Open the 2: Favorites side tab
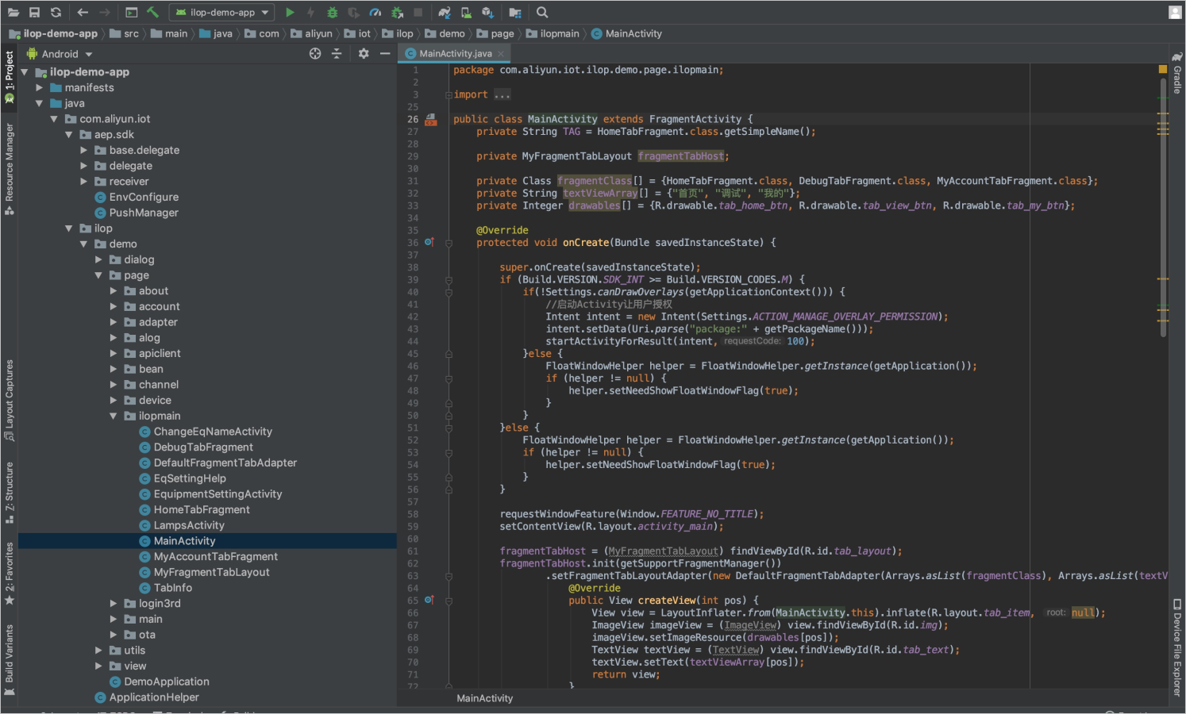 click(x=10, y=574)
